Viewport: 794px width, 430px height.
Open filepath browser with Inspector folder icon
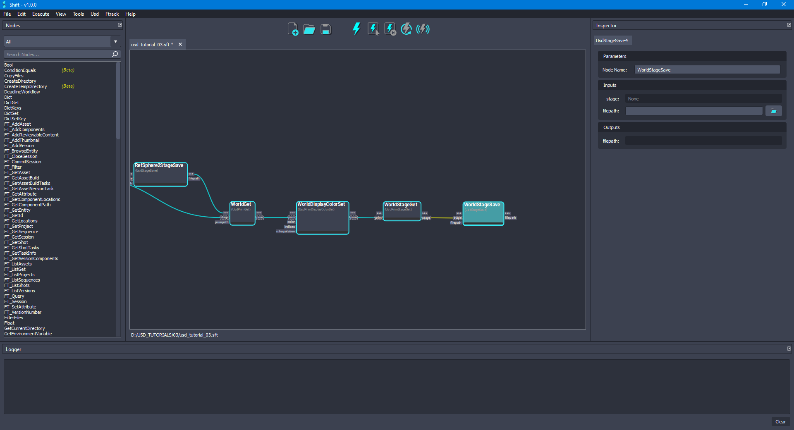point(773,111)
